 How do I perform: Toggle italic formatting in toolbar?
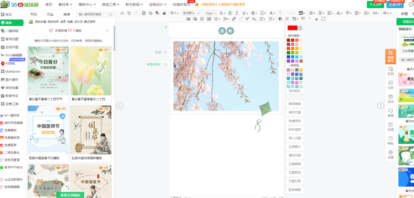click(237, 13)
